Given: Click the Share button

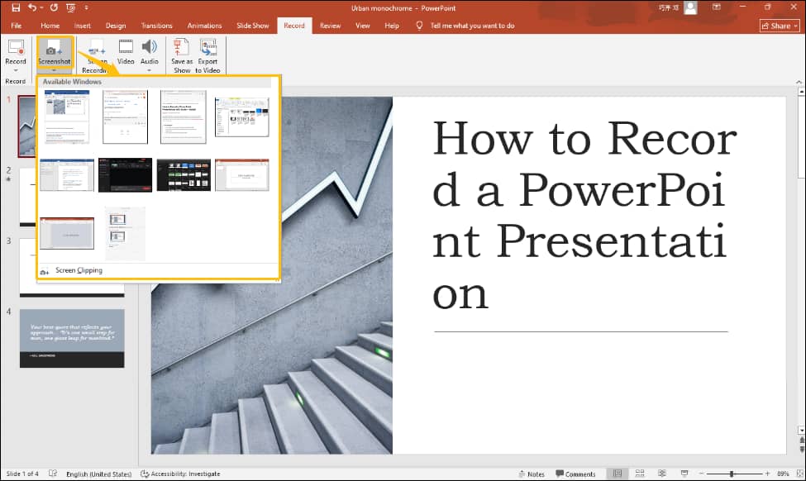Looking at the screenshot, I should 778,26.
